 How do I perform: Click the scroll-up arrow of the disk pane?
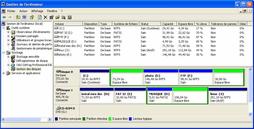(250, 70)
